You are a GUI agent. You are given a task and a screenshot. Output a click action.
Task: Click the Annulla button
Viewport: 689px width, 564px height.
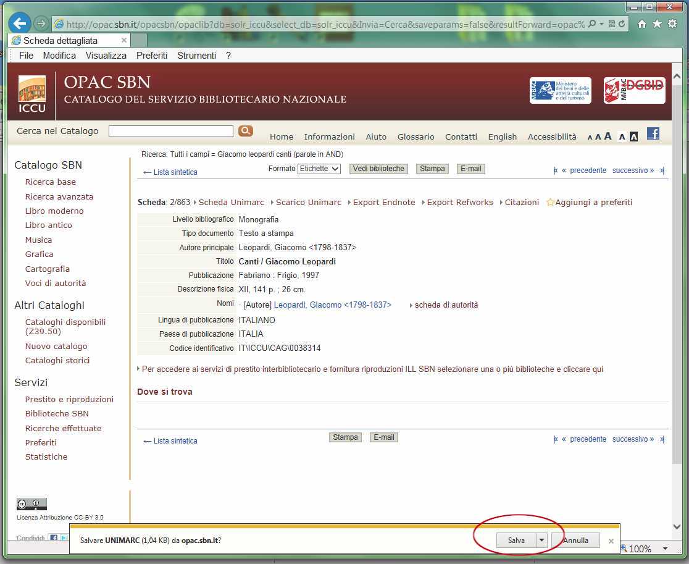[575, 541]
